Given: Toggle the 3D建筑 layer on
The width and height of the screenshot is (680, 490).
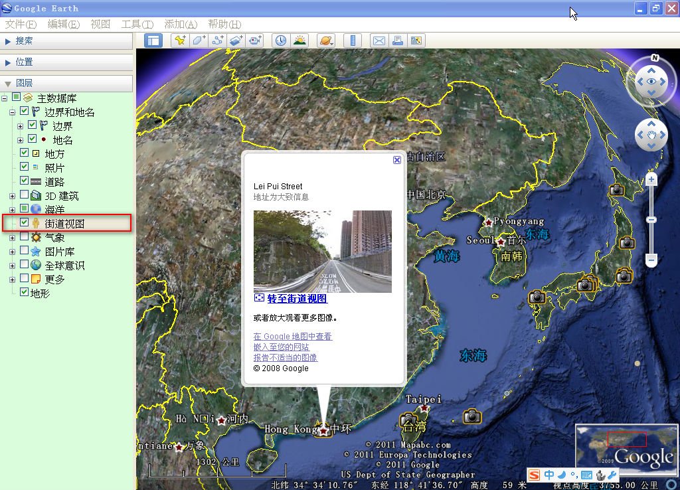Looking at the screenshot, I should (x=24, y=195).
